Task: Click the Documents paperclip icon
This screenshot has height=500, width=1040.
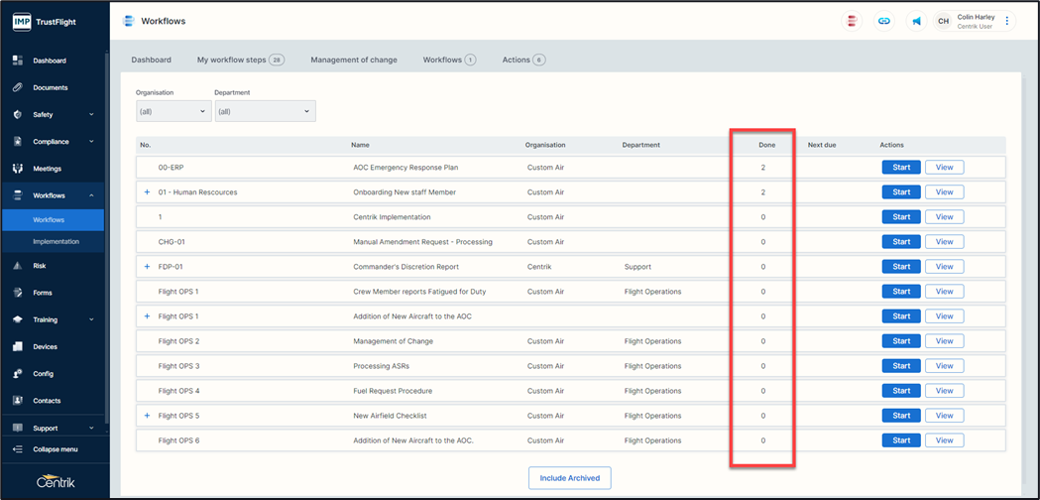Action: pyautogui.click(x=17, y=87)
